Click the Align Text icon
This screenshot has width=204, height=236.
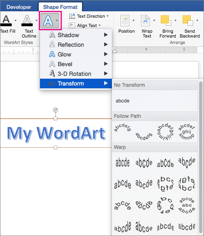[72, 25]
